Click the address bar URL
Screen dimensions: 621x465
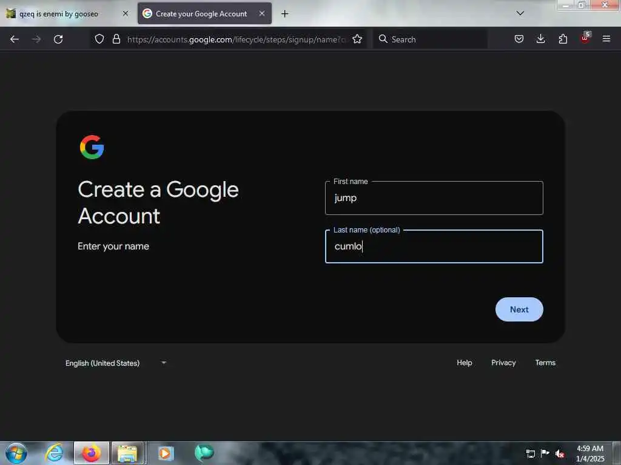pyautogui.click(x=237, y=39)
